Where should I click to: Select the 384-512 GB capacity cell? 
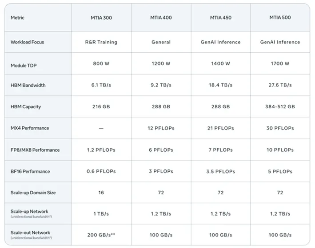click(280, 106)
